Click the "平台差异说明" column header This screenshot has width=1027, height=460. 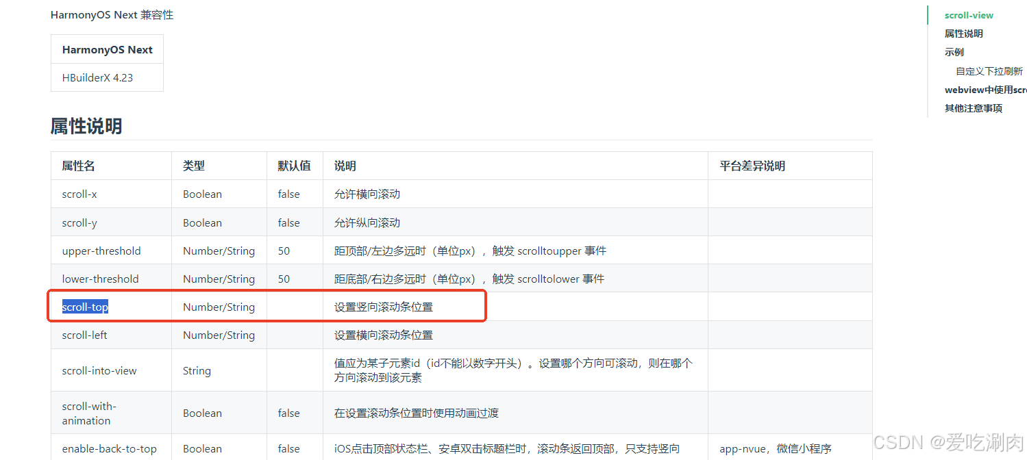tap(752, 165)
